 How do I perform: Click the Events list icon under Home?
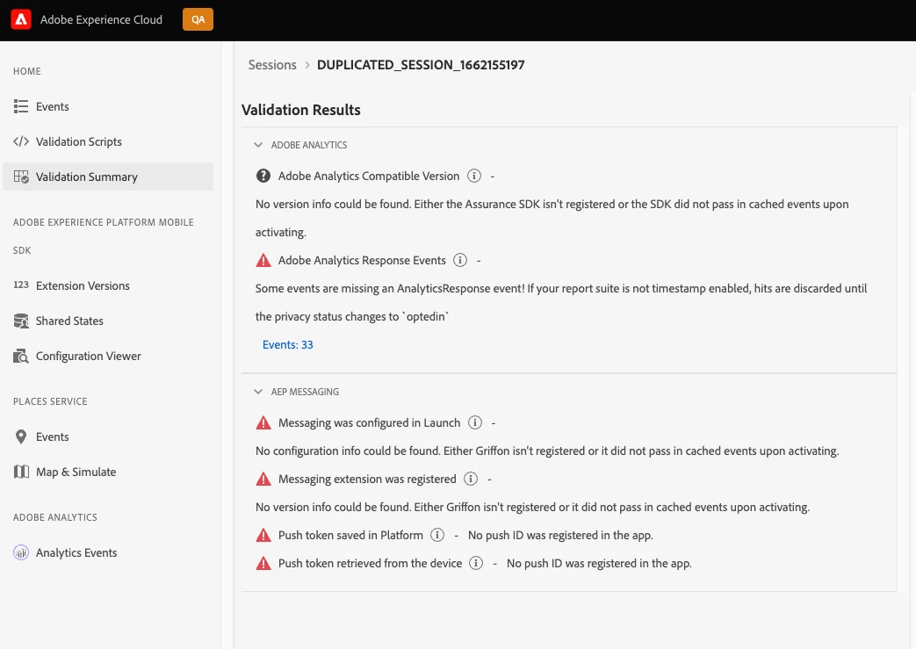click(21, 106)
